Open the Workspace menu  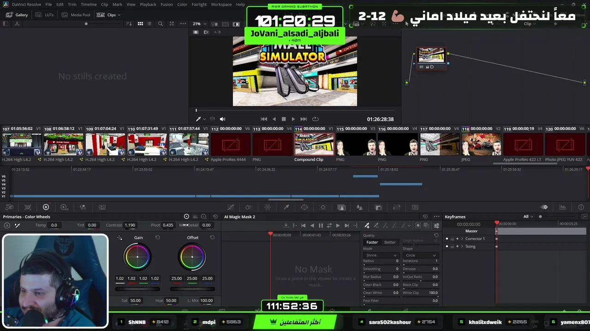[x=221, y=5]
